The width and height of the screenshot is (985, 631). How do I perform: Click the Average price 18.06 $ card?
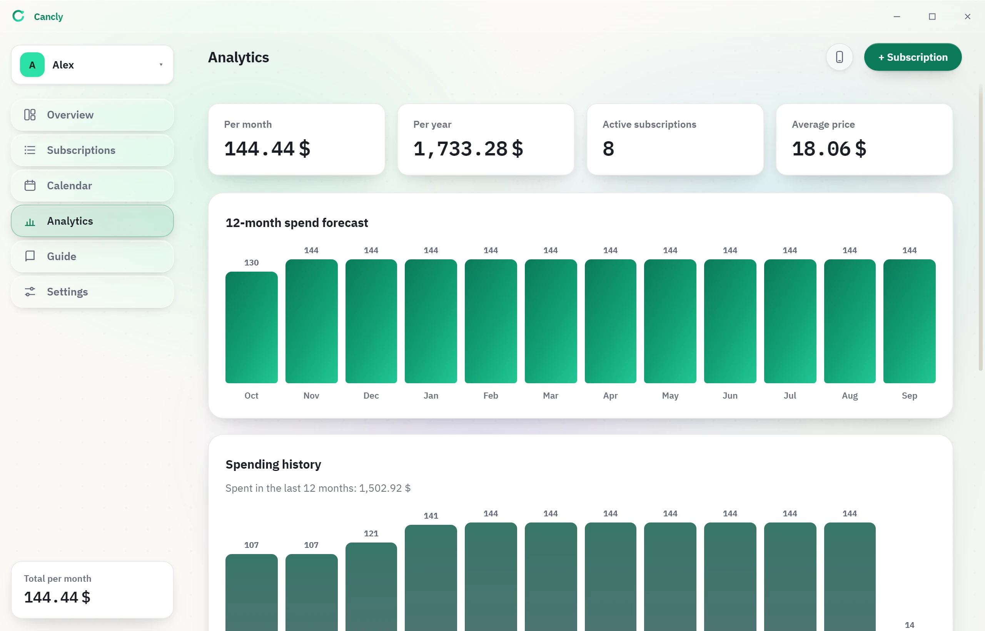pyautogui.click(x=864, y=139)
